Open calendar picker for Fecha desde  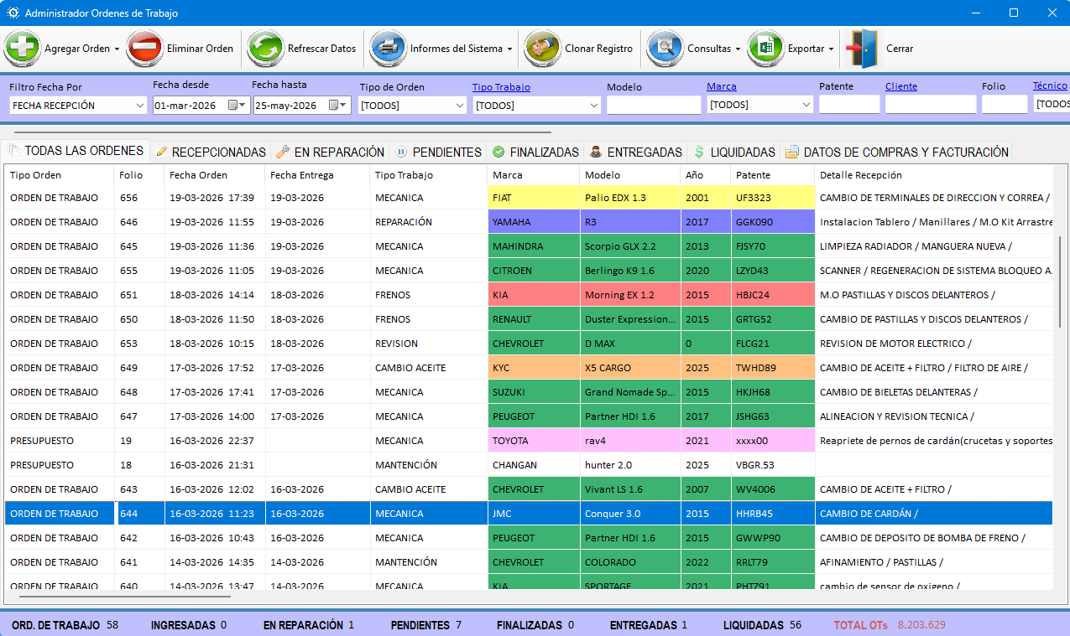pos(232,106)
